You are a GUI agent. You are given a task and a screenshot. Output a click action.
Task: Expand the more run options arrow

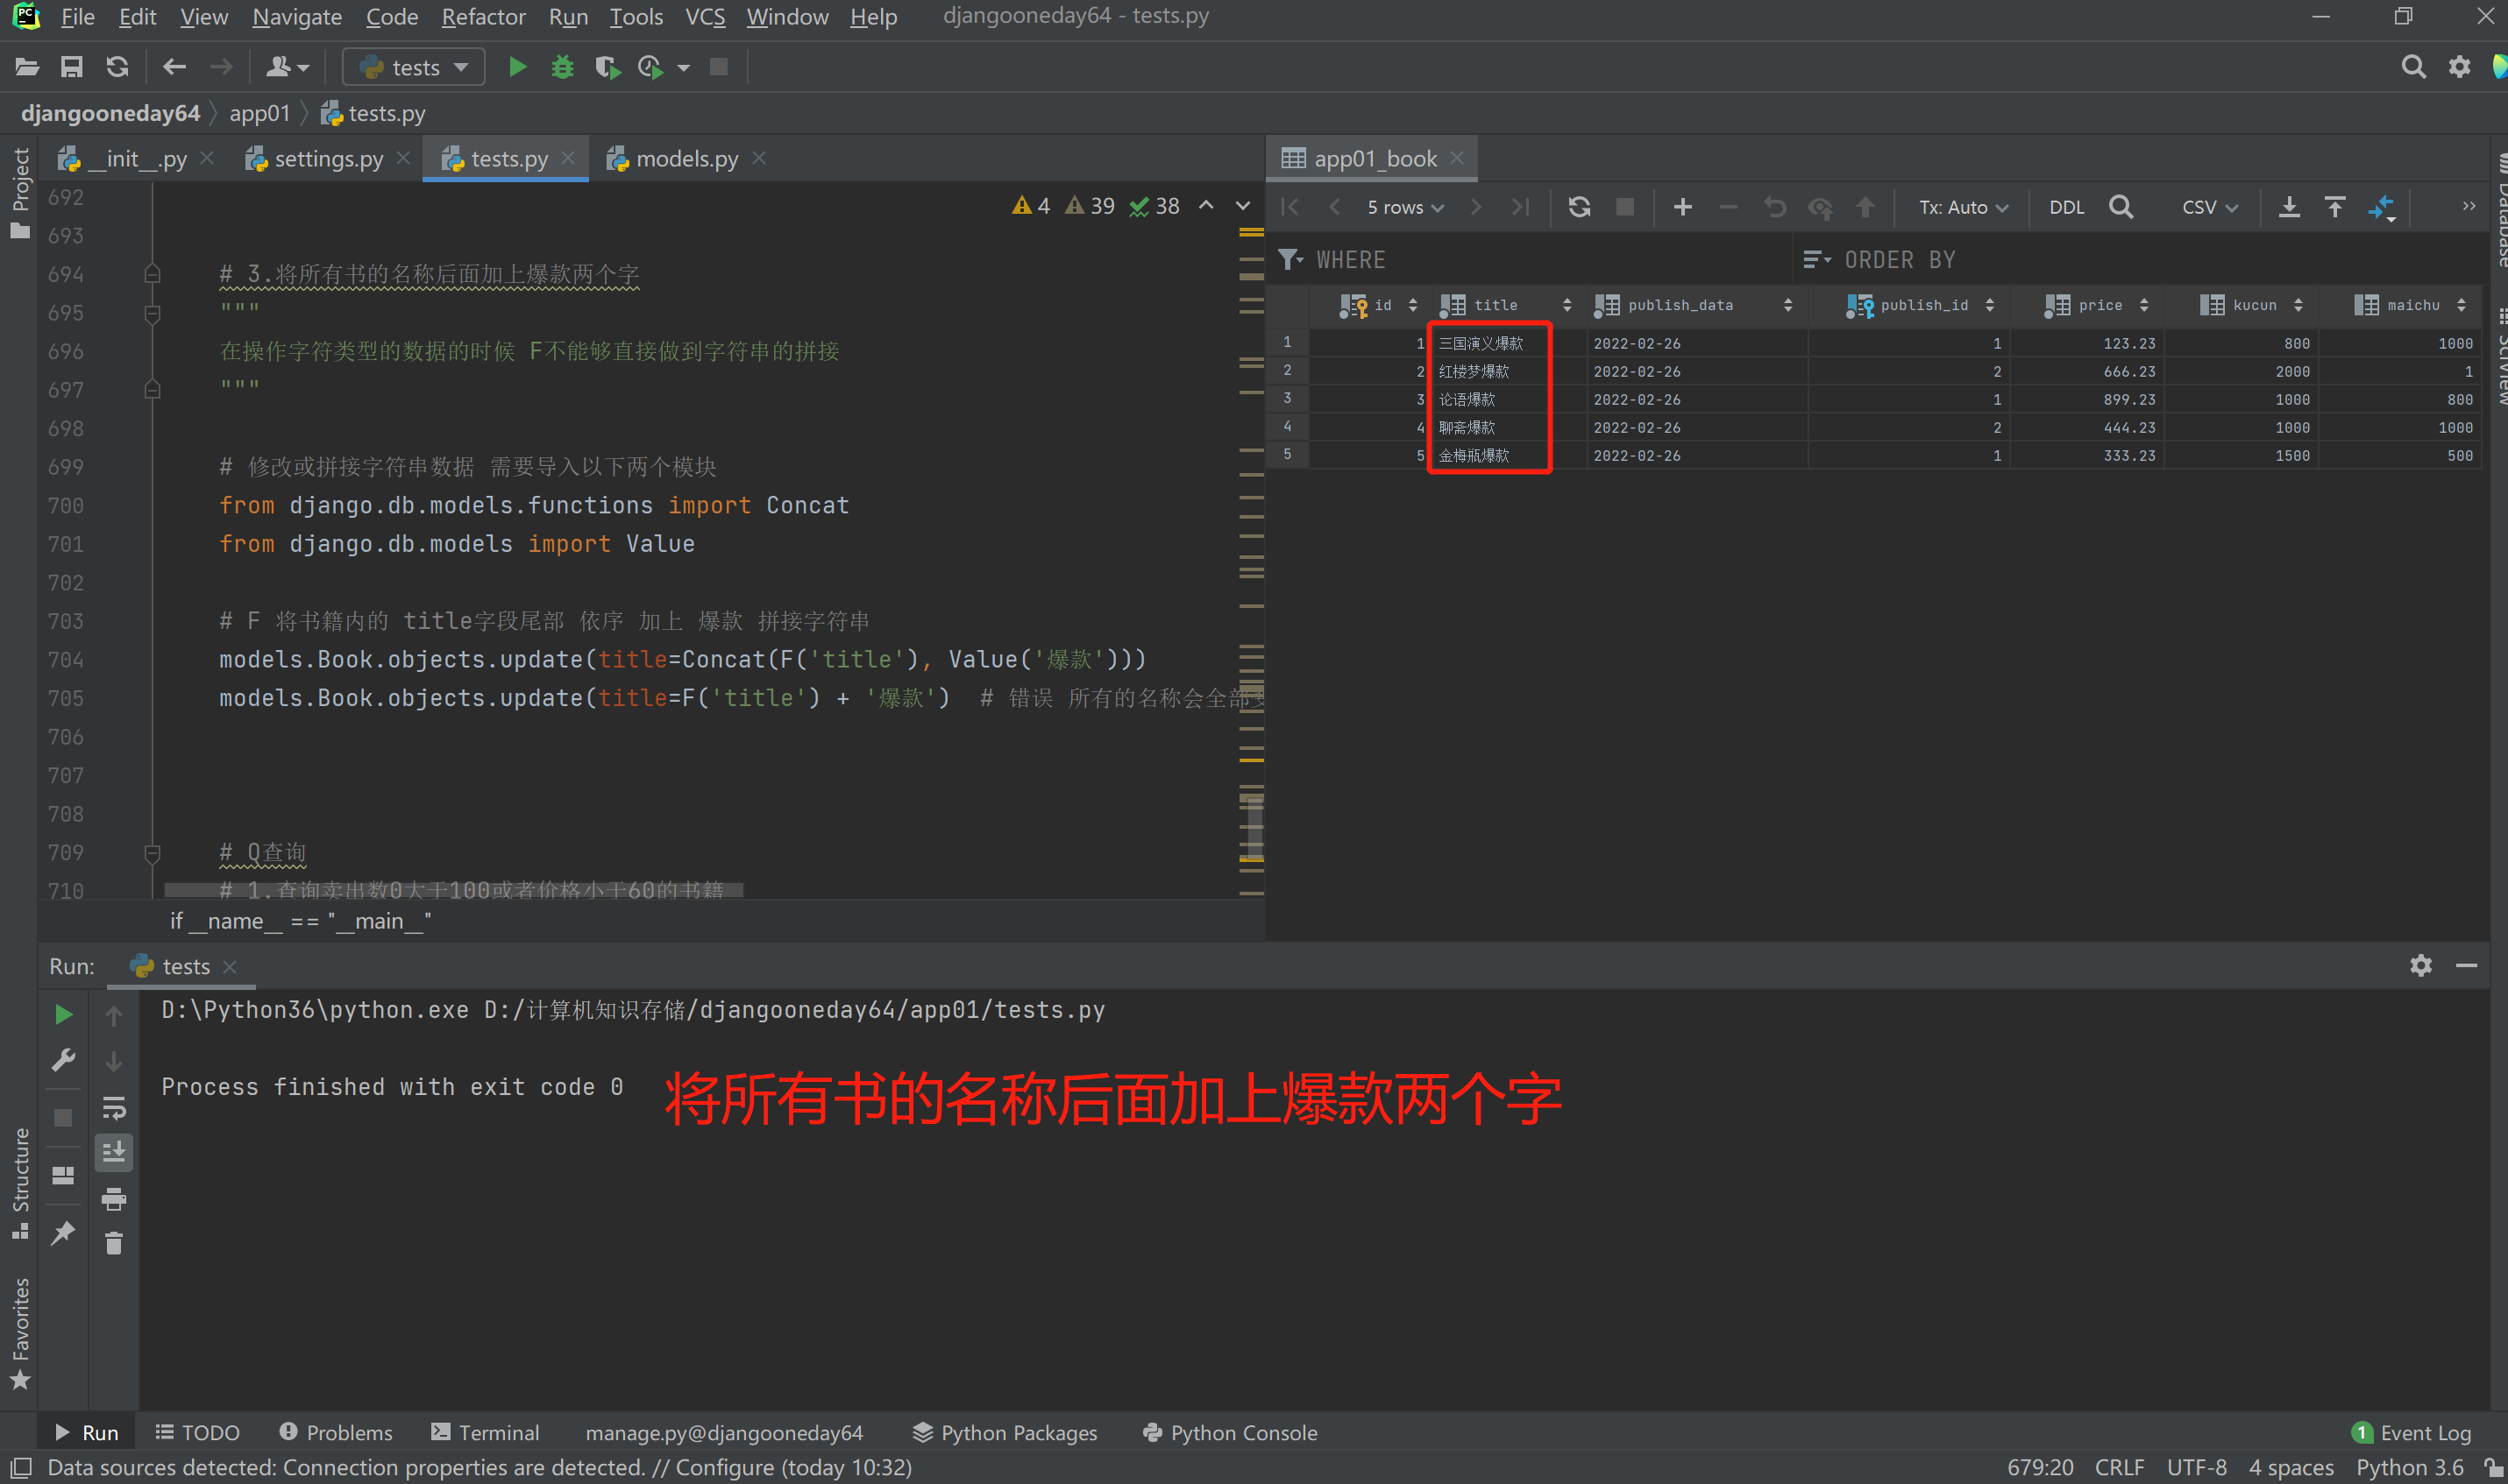pos(683,68)
